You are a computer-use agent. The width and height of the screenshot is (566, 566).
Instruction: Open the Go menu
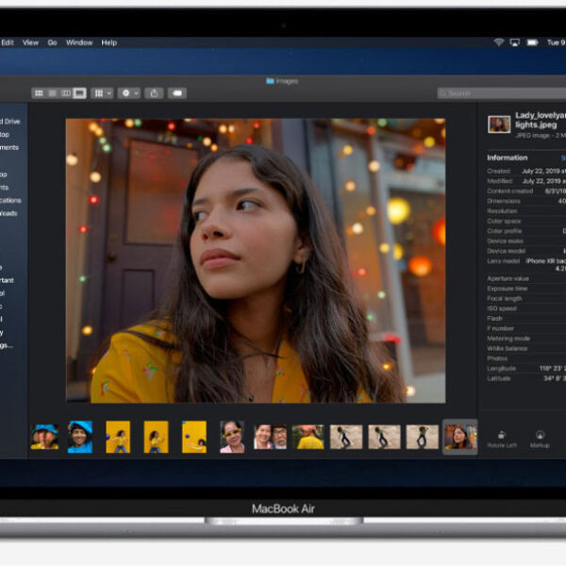52,42
